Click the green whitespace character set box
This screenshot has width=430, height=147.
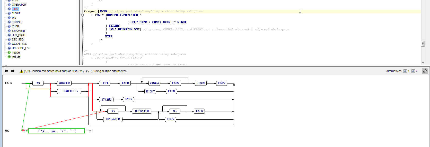coord(56,131)
